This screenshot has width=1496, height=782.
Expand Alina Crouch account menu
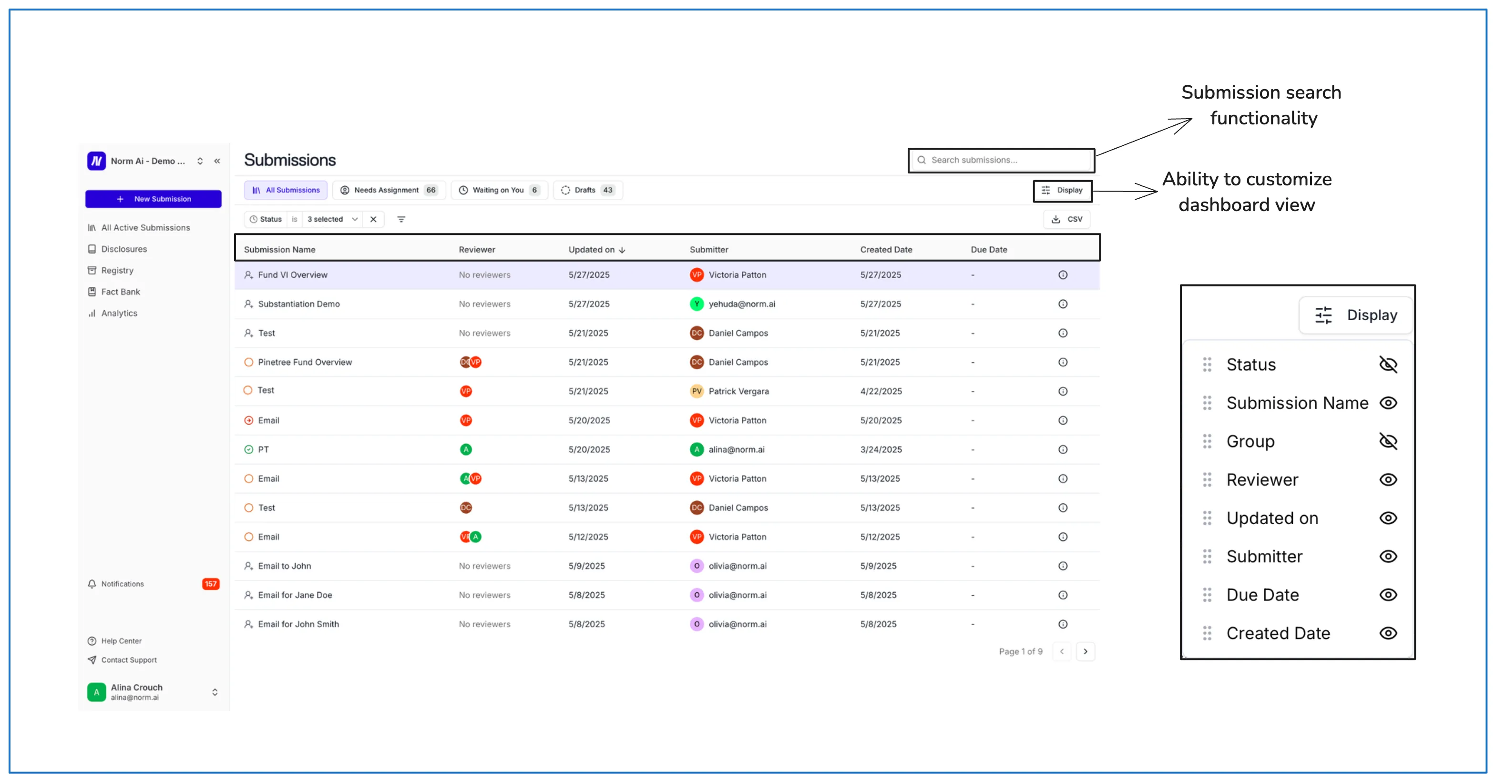pos(215,692)
